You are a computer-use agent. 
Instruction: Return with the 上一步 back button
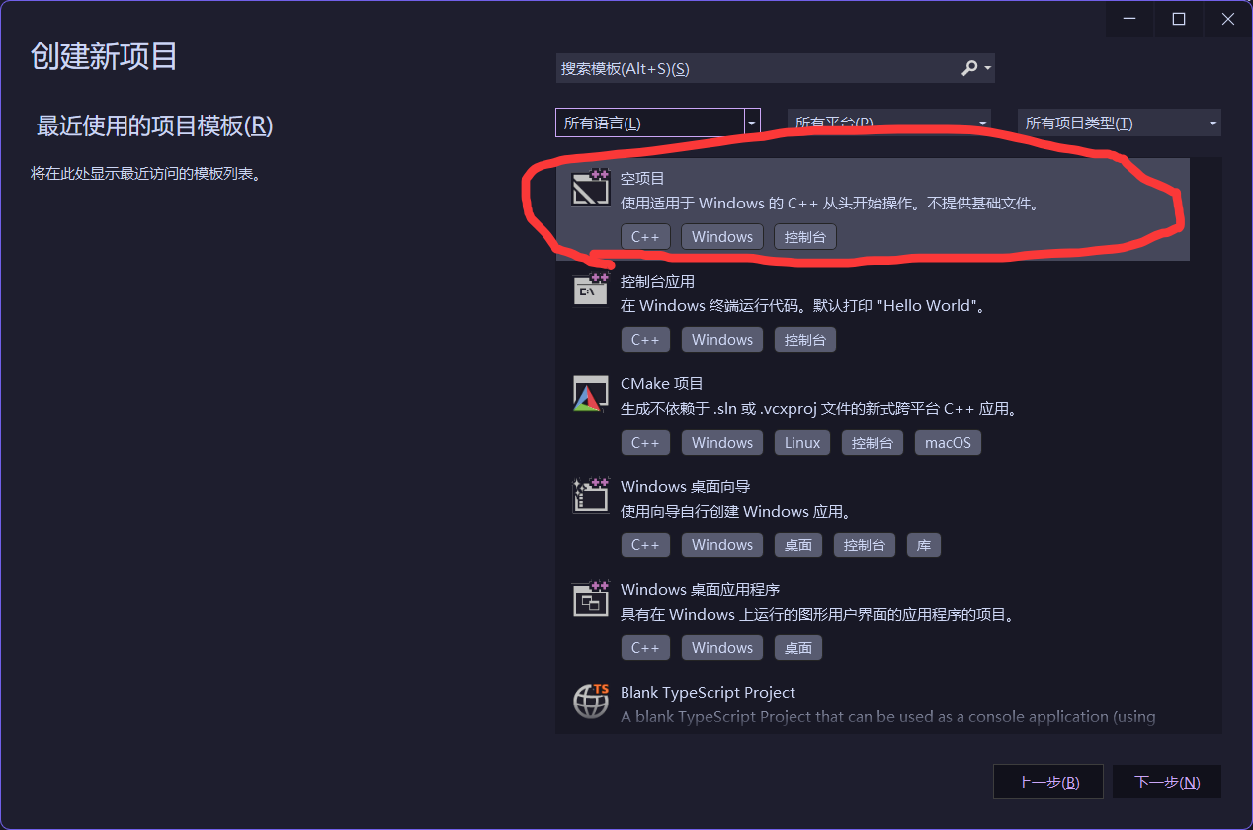click(1047, 782)
